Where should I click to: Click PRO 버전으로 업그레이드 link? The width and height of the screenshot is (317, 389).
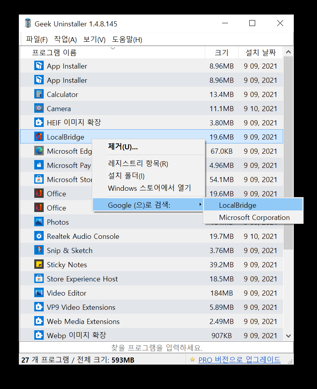[239, 359]
